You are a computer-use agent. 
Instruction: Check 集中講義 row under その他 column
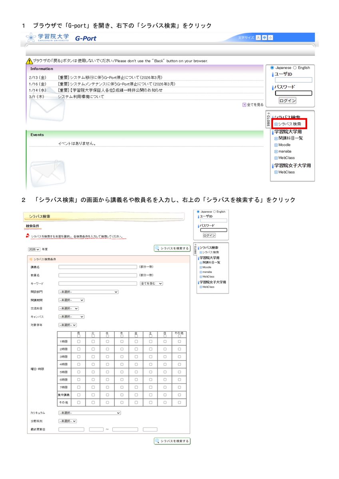tap(179, 394)
